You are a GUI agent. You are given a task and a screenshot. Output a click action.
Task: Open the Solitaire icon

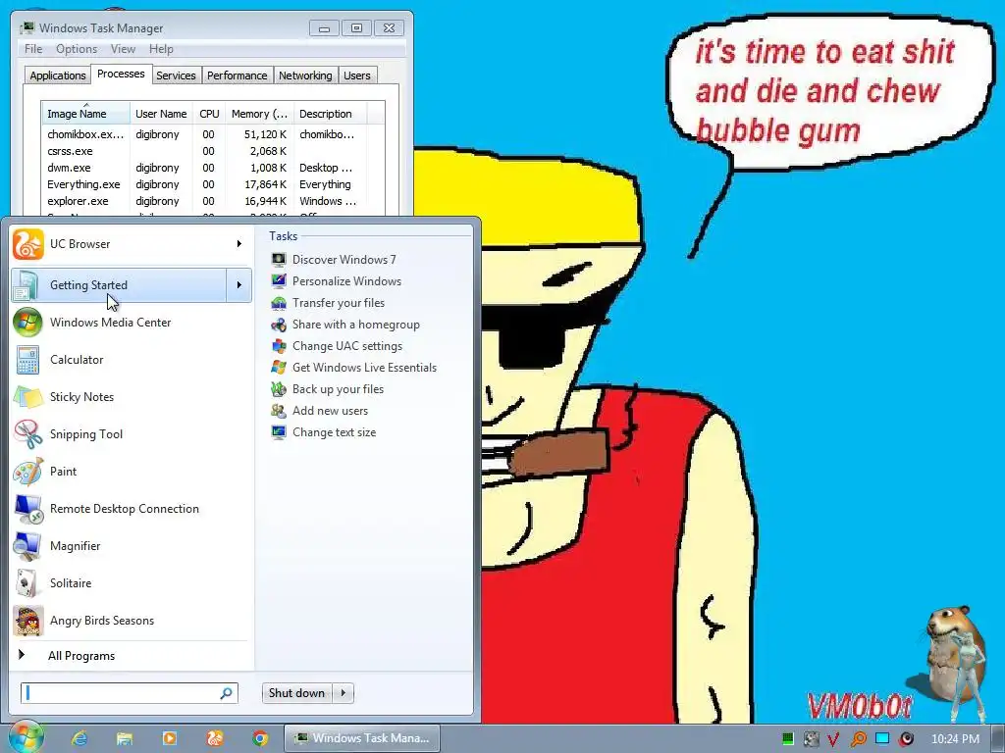[x=27, y=582]
